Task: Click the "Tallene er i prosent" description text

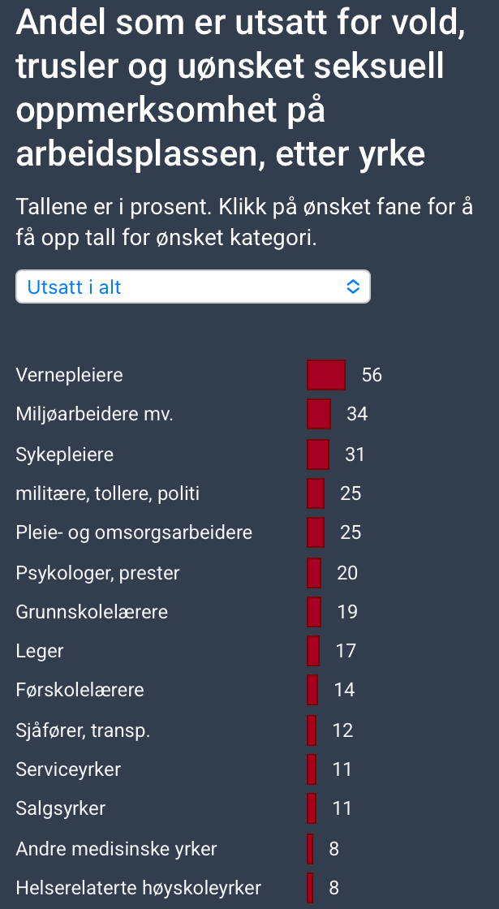Action: click(244, 223)
